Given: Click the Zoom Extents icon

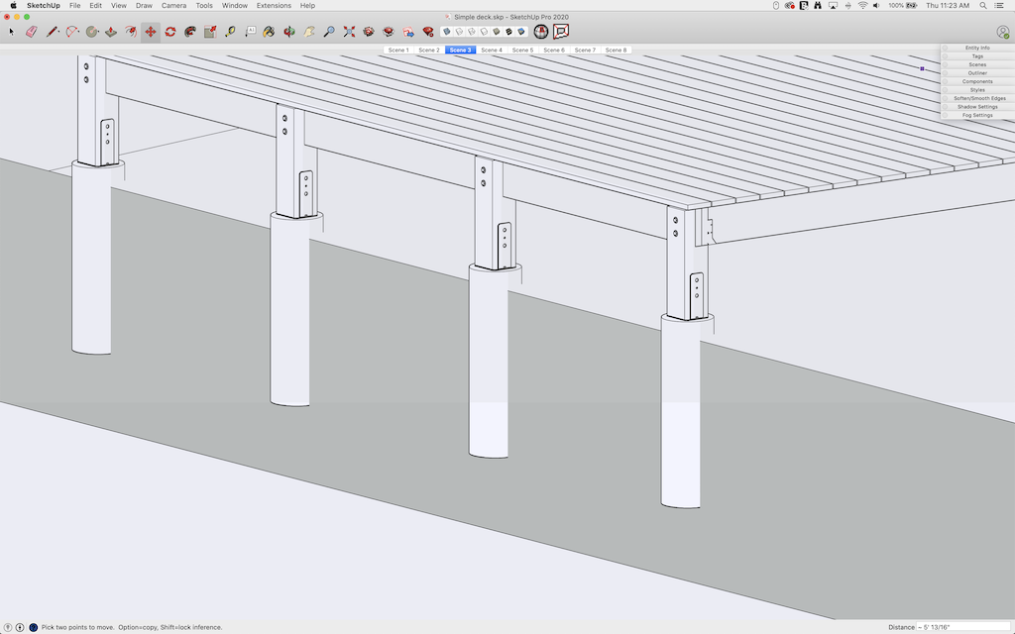Looking at the screenshot, I should point(349,32).
